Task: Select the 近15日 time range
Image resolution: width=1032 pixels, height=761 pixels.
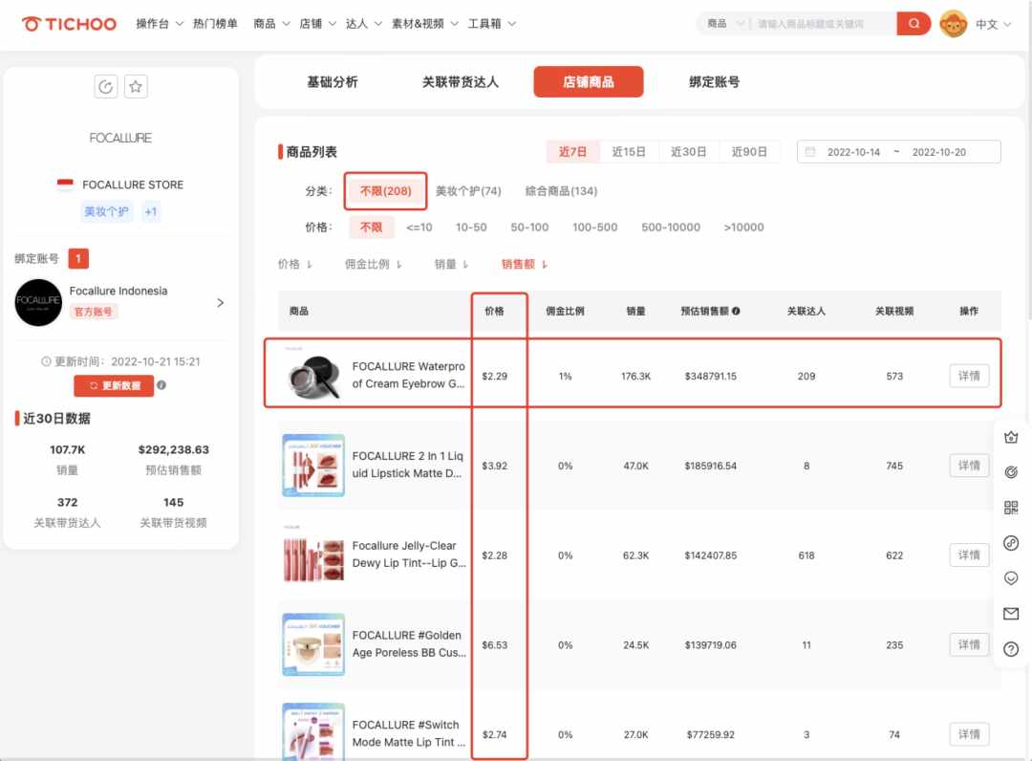Action: 629,152
